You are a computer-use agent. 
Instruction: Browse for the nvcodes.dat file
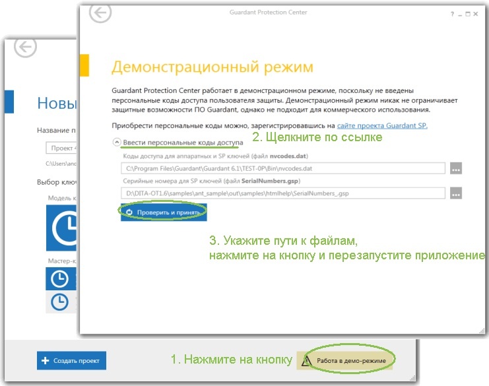456,168
